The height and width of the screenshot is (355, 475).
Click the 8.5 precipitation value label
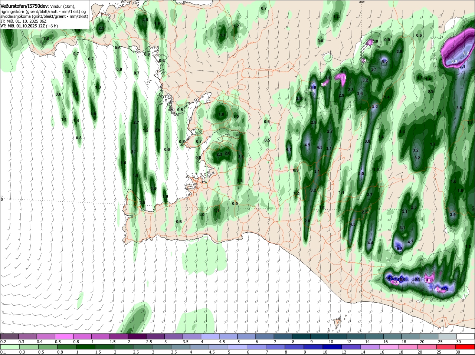[x=385, y=61]
